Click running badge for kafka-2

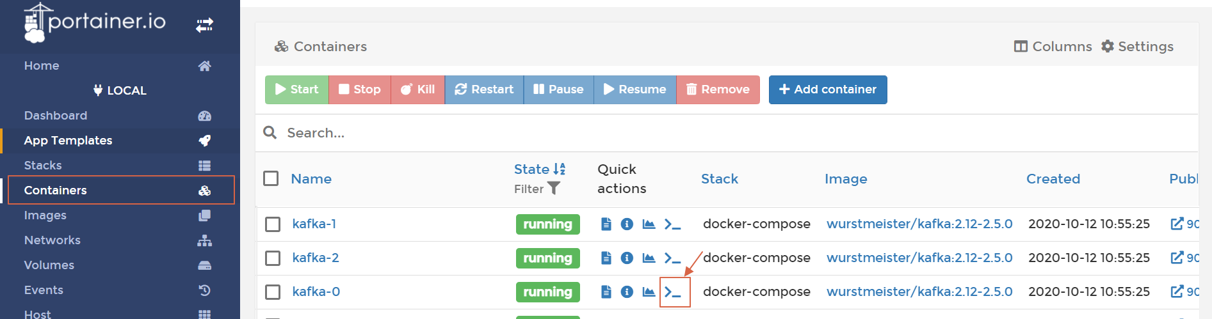(x=548, y=258)
